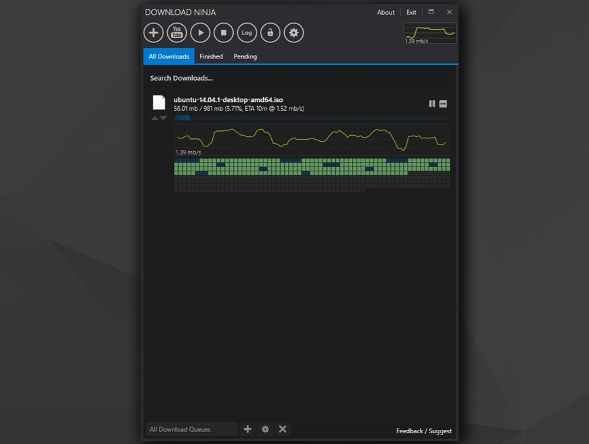Switch to the Finished tab

(211, 56)
